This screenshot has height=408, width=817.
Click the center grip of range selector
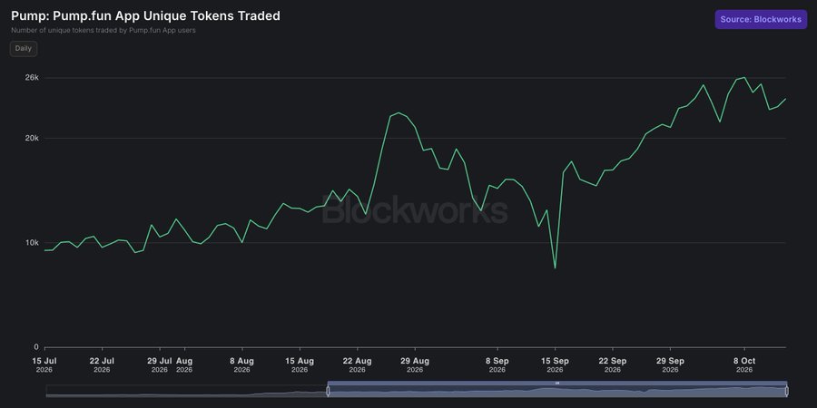557,383
